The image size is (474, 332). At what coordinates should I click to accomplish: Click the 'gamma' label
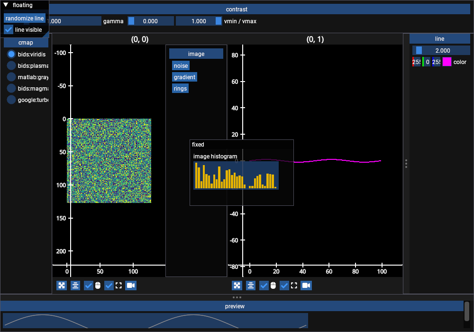tap(113, 21)
